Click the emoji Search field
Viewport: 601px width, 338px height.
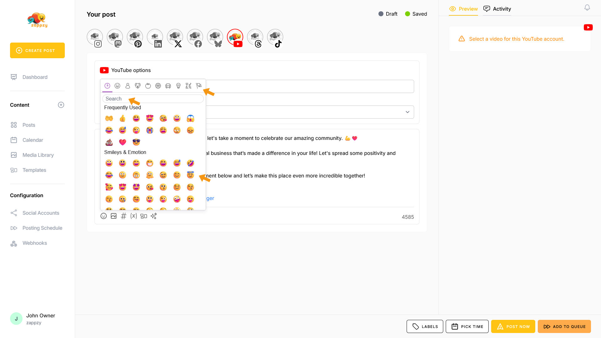coord(153,99)
